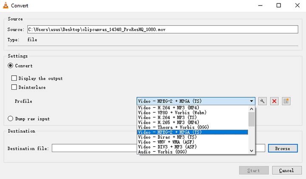
Task: Select the Dump raw input radio button
Action: click(10, 119)
